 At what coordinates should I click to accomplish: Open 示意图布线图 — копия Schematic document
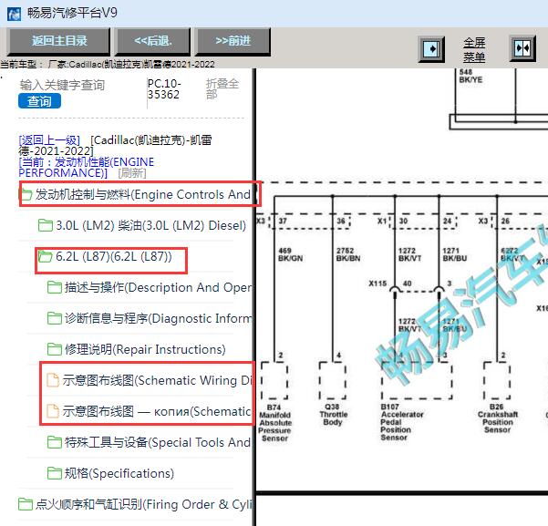click(157, 411)
